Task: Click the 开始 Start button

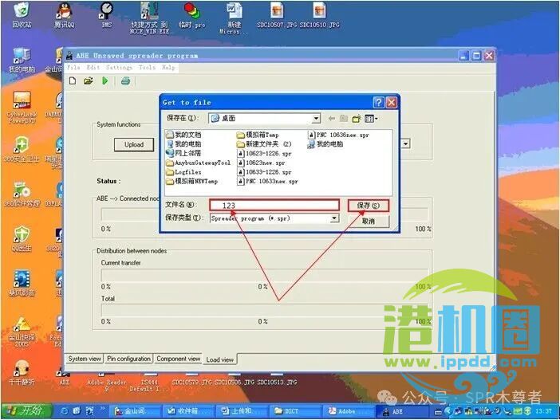Action: tap(26, 411)
